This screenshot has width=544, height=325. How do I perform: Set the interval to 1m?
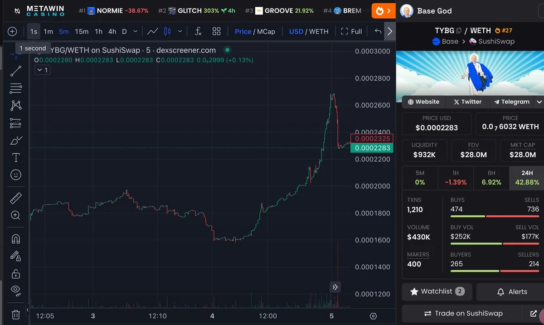click(49, 31)
